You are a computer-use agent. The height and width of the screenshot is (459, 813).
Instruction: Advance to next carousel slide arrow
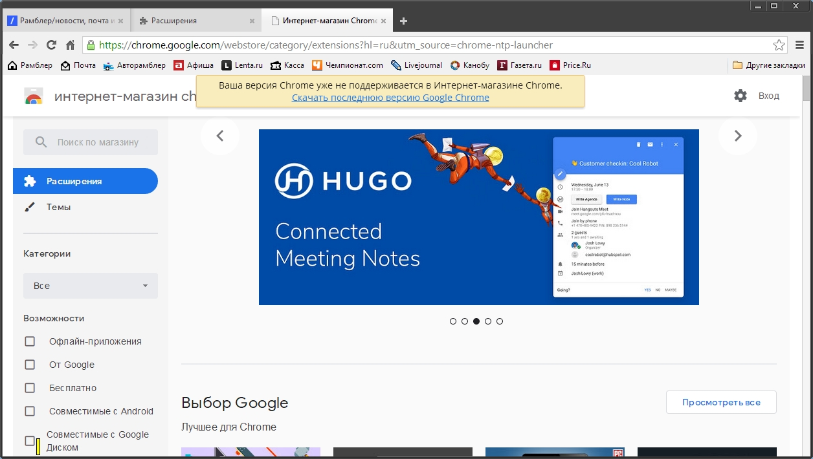(x=737, y=136)
